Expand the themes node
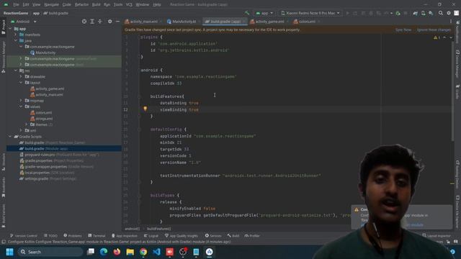Viewport: 461px width, 259px height. pos(26,124)
